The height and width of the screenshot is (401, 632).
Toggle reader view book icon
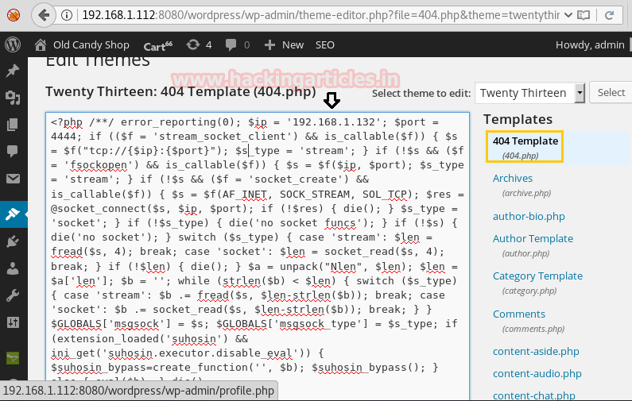coord(584,15)
